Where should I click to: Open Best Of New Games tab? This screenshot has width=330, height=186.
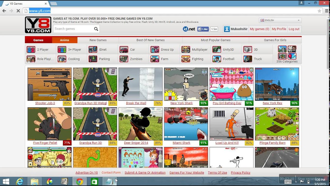[151, 40]
